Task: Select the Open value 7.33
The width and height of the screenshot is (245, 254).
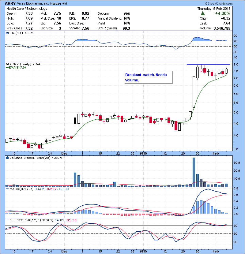Action: tap(29, 13)
